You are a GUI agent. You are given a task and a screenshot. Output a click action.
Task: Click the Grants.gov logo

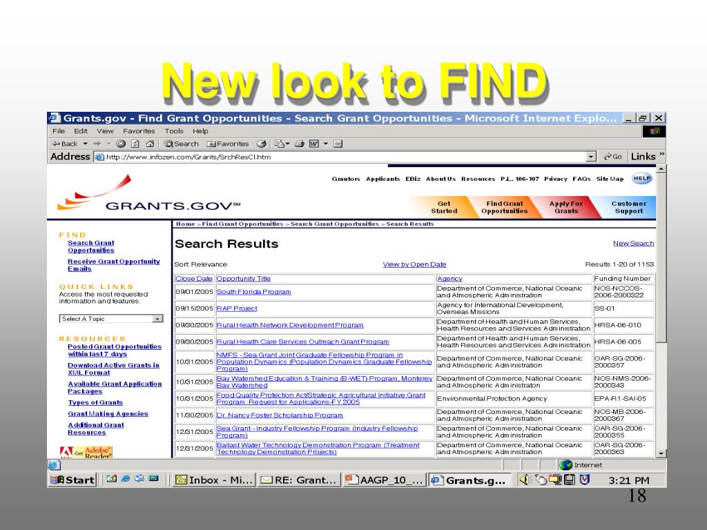[x=149, y=194]
